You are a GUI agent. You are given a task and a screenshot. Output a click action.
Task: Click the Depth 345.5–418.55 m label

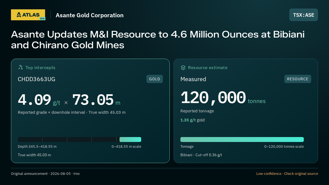(37, 146)
